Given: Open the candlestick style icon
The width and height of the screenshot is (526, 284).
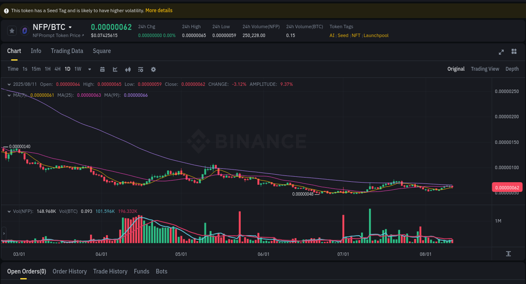Looking at the screenshot, I should 128,69.
